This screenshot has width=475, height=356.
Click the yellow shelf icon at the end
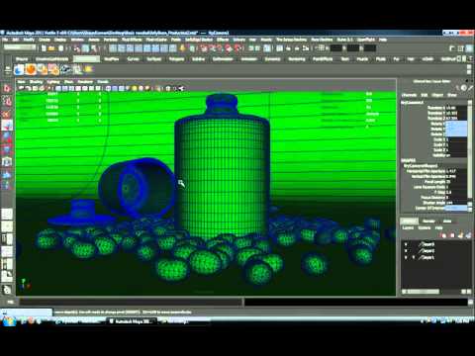tap(88, 69)
